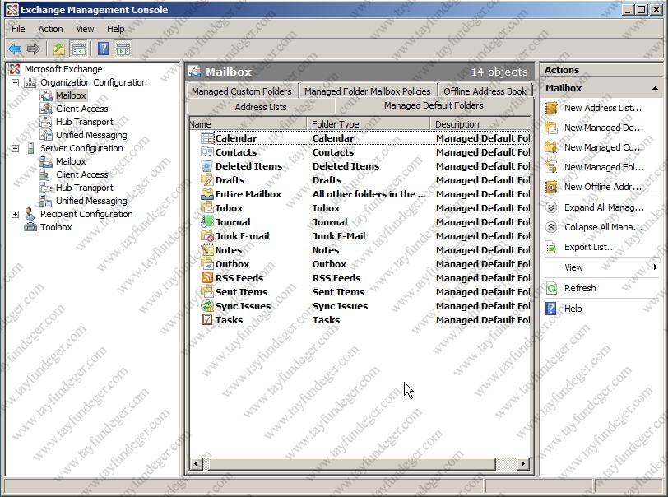Open the File menu

coord(18,29)
